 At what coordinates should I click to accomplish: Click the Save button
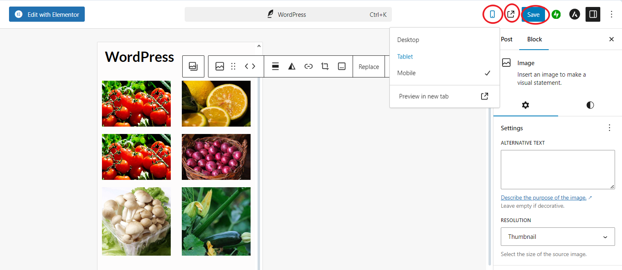533,15
